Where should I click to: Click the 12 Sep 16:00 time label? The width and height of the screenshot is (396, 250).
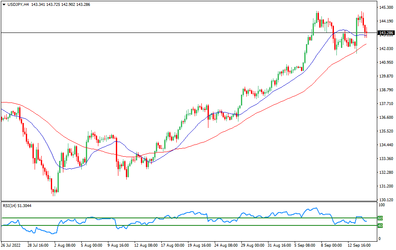pyautogui.click(x=359, y=245)
